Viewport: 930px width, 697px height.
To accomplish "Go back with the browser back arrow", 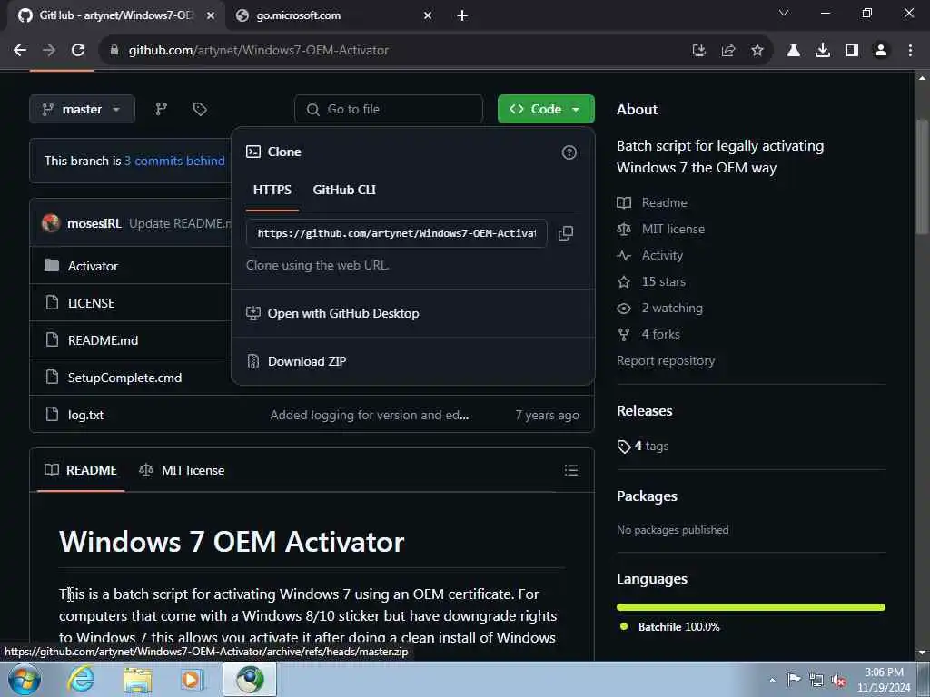I will [x=20, y=51].
